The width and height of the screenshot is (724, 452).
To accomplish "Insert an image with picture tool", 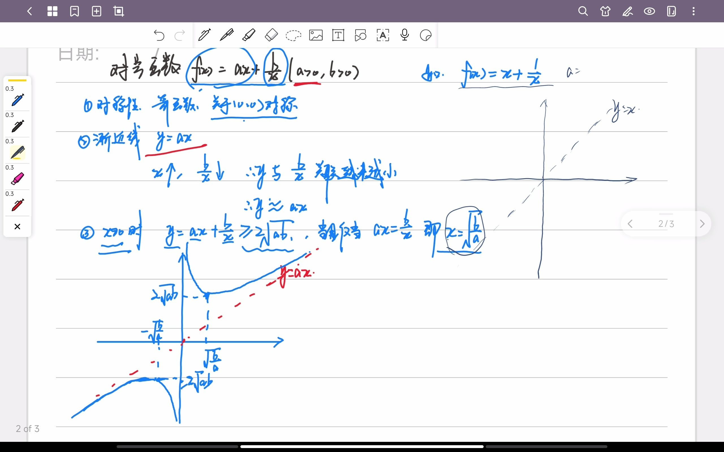I will (x=316, y=35).
